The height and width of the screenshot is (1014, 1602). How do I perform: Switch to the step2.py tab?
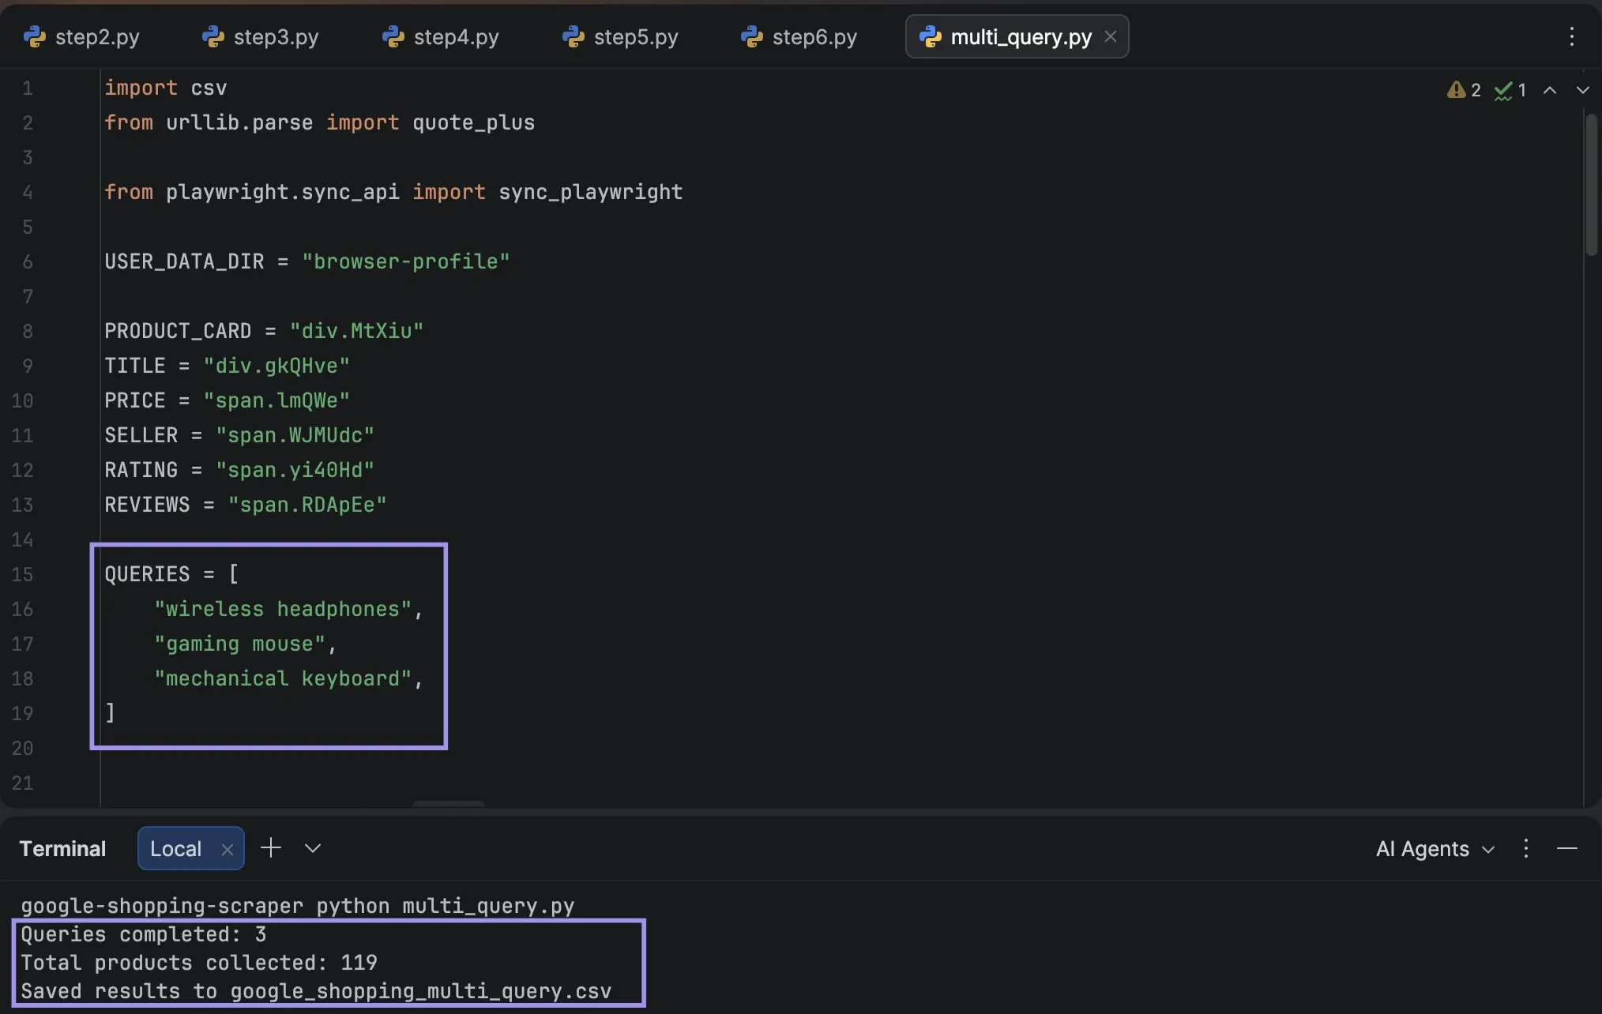pos(82,37)
